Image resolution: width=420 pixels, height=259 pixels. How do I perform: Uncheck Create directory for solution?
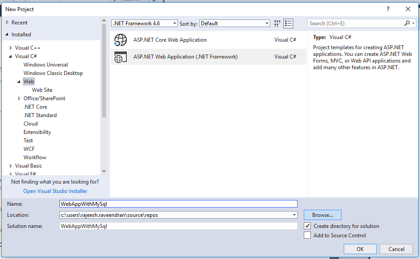pyautogui.click(x=307, y=226)
